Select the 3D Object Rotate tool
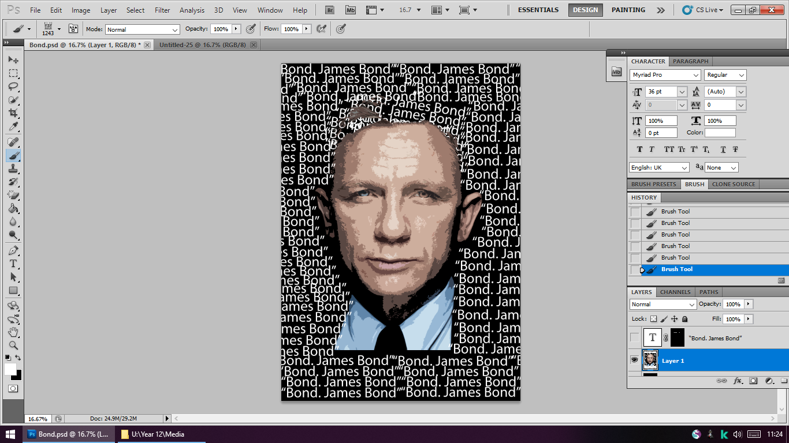This screenshot has width=789, height=443. [x=13, y=306]
